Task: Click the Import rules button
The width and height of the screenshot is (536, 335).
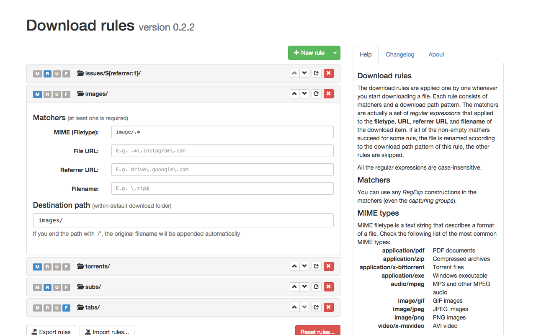Action: pyautogui.click(x=107, y=332)
